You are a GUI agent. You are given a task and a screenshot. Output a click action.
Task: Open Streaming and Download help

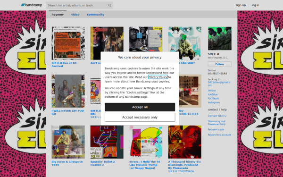click(216, 123)
